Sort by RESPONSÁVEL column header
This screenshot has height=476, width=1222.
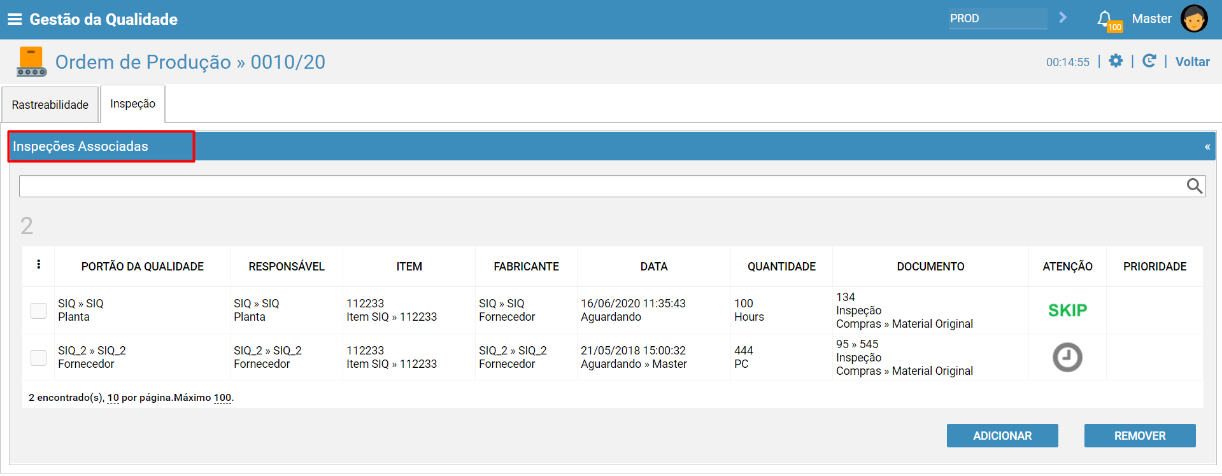pyautogui.click(x=287, y=267)
